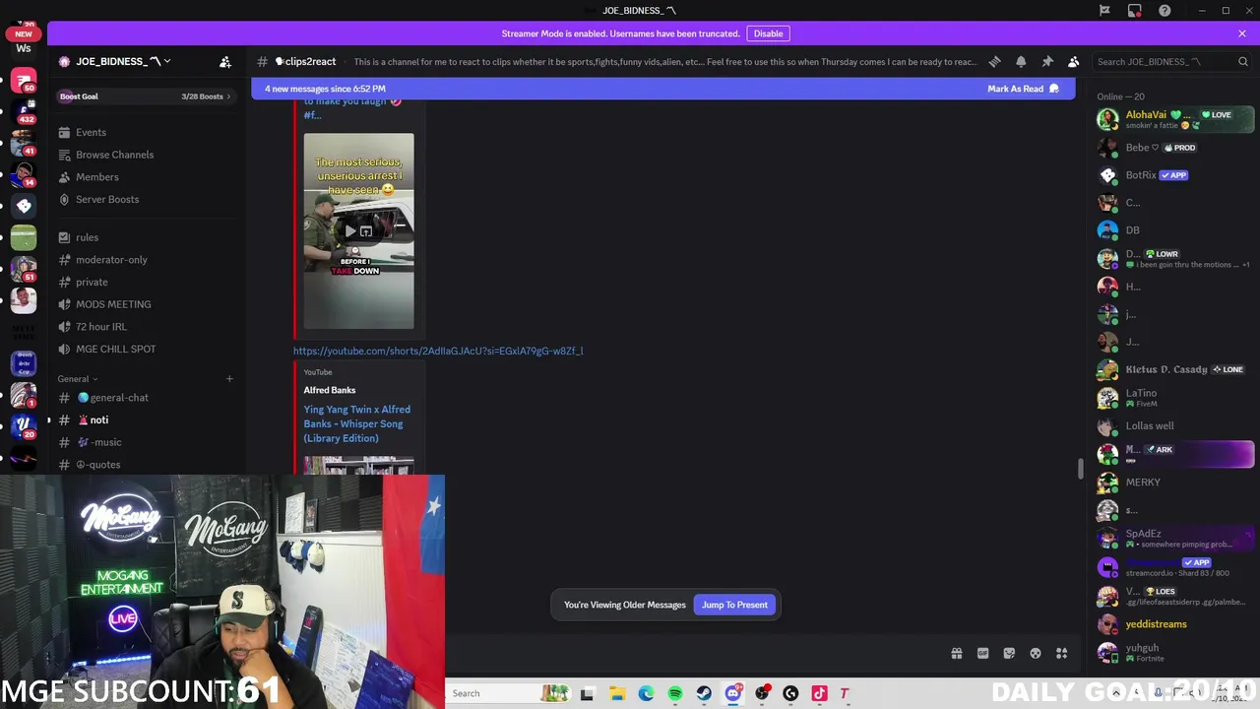This screenshot has height=709, width=1260.
Task: Open the help question mark icon
Action: tap(1165, 11)
